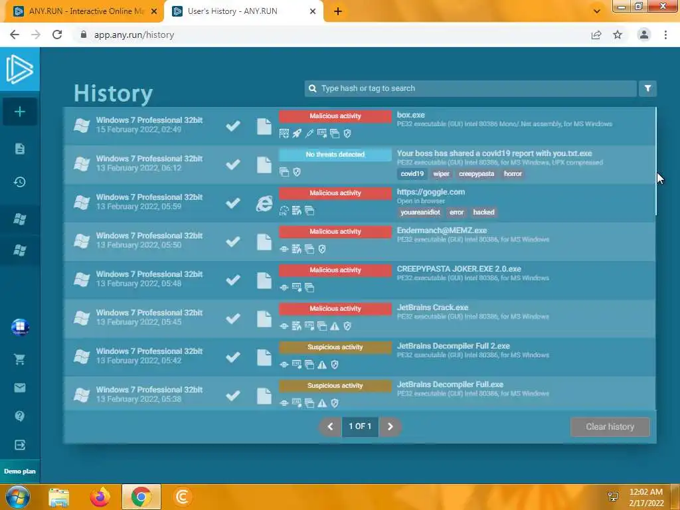Click the checkmark for box.exe task
The width and height of the screenshot is (680, 510).
(x=233, y=126)
